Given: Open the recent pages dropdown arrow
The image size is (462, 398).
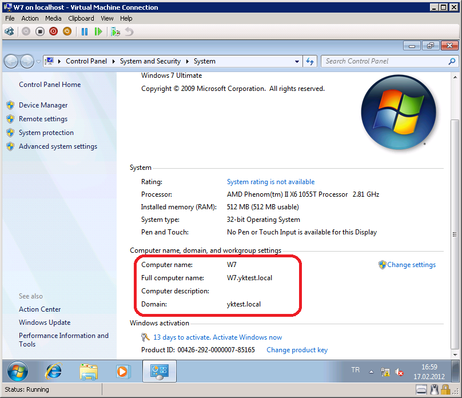Looking at the screenshot, I should pyautogui.click(x=38, y=61).
